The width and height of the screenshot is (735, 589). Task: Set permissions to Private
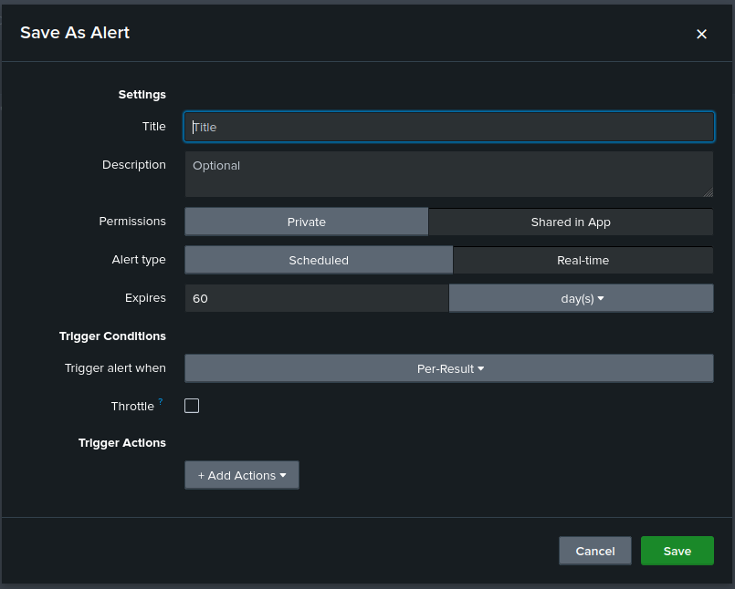307,222
